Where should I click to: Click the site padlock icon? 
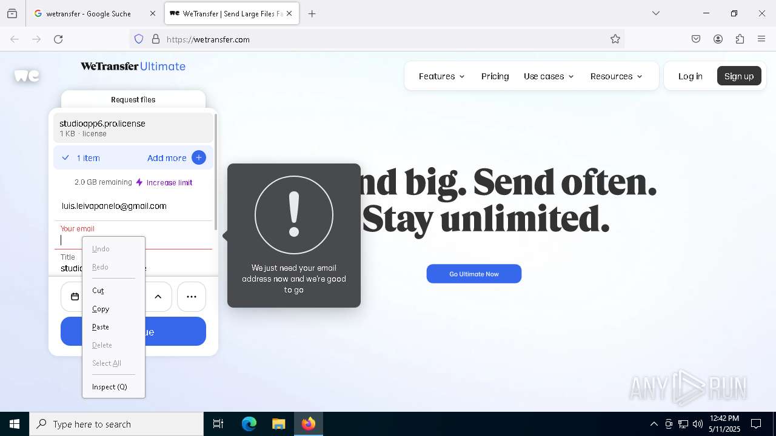tap(156, 39)
